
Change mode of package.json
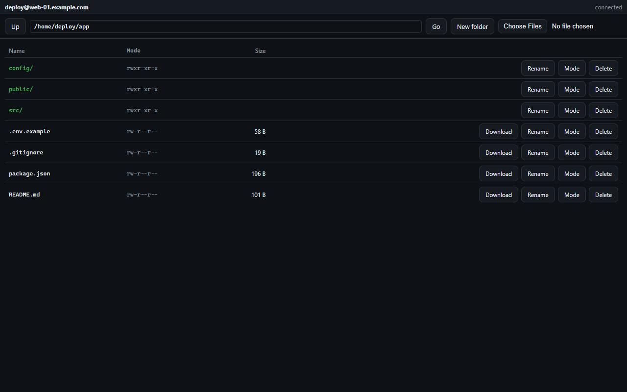(572, 174)
